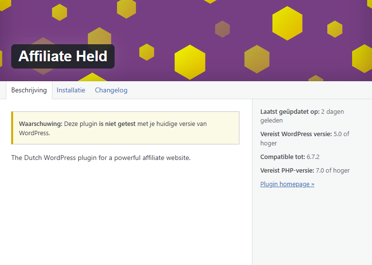Click the 'Vereist PHP-versie' line
Image resolution: width=372 pixels, height=265 pixels.
pos(305,170)
